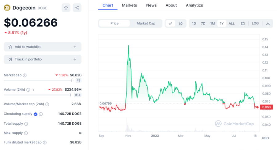Click the $234.56M volume value
This screenshot has width=277, height=150.
pyautogui.click(x=73, y=90)
